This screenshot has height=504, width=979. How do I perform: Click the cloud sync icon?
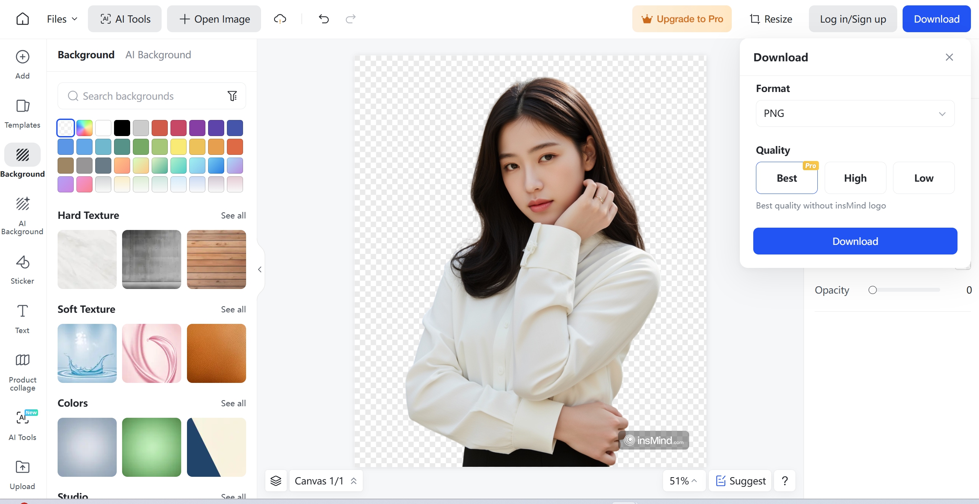280,18
